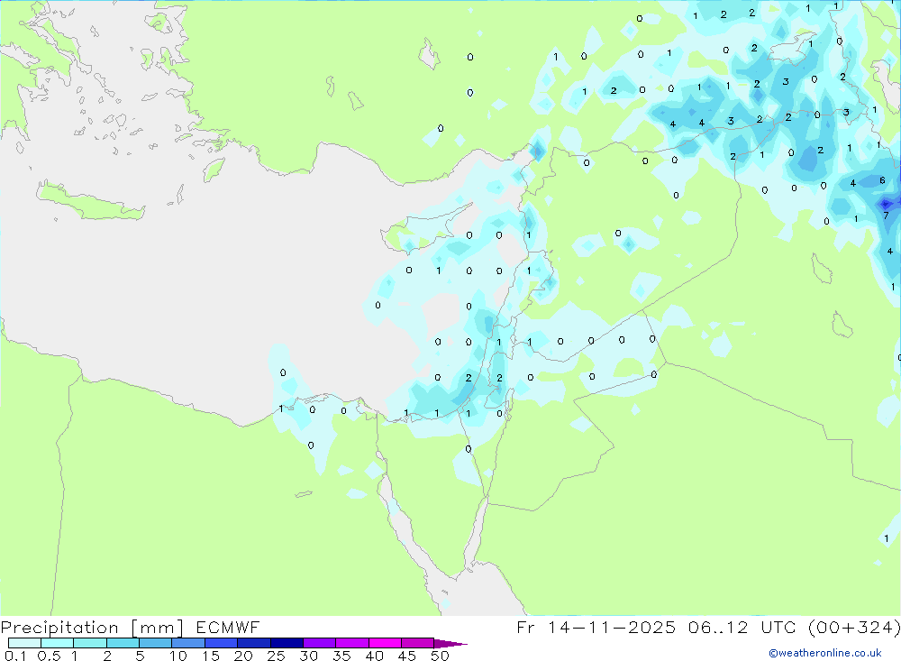Image resolution: width=901 pixels, height=661 pixels.
Task: Click the 2–5 mm legend color swatch
Action: pos(123,643)
